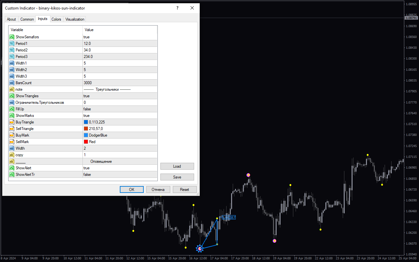Edit the BarsCount value 3000
419x262 pixels.
(120, 83)
